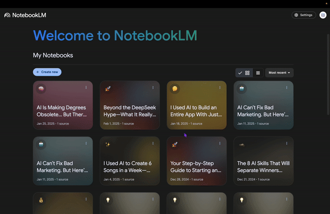Open I Used AI to Create 6 Songs notebook

(129, 161)
